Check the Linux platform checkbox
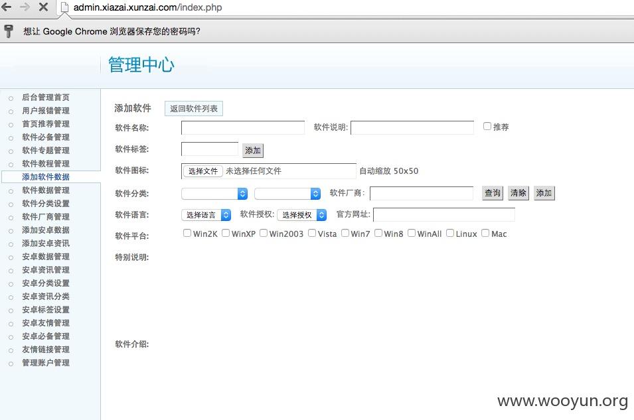The image size is (634, 420). [450, 233]
